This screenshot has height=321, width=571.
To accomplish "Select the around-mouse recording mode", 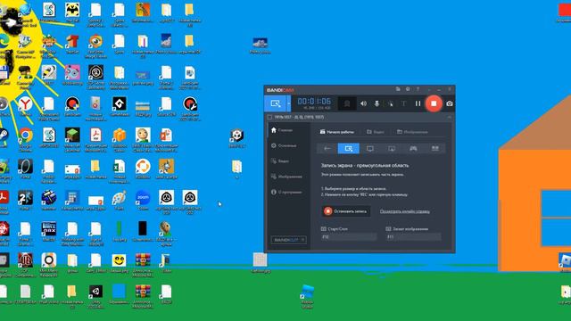I will coord(392,149).
